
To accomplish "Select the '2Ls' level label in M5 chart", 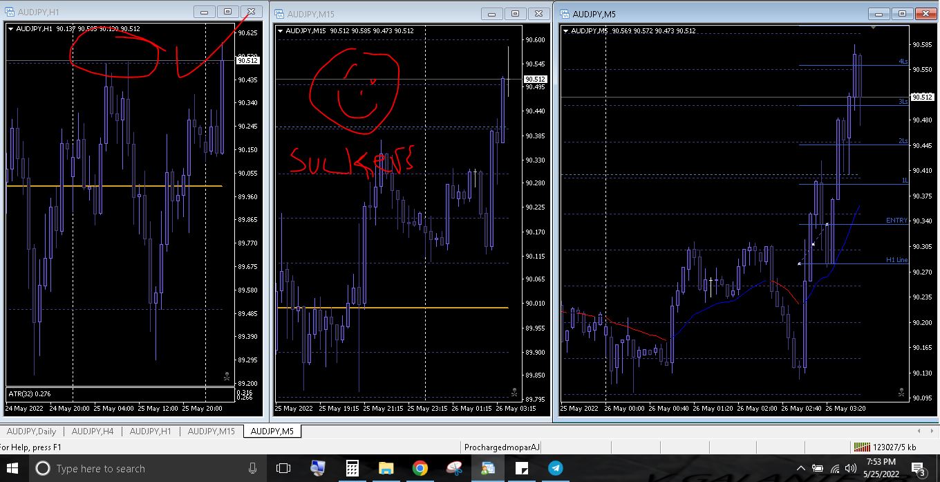I will point(903,141).
